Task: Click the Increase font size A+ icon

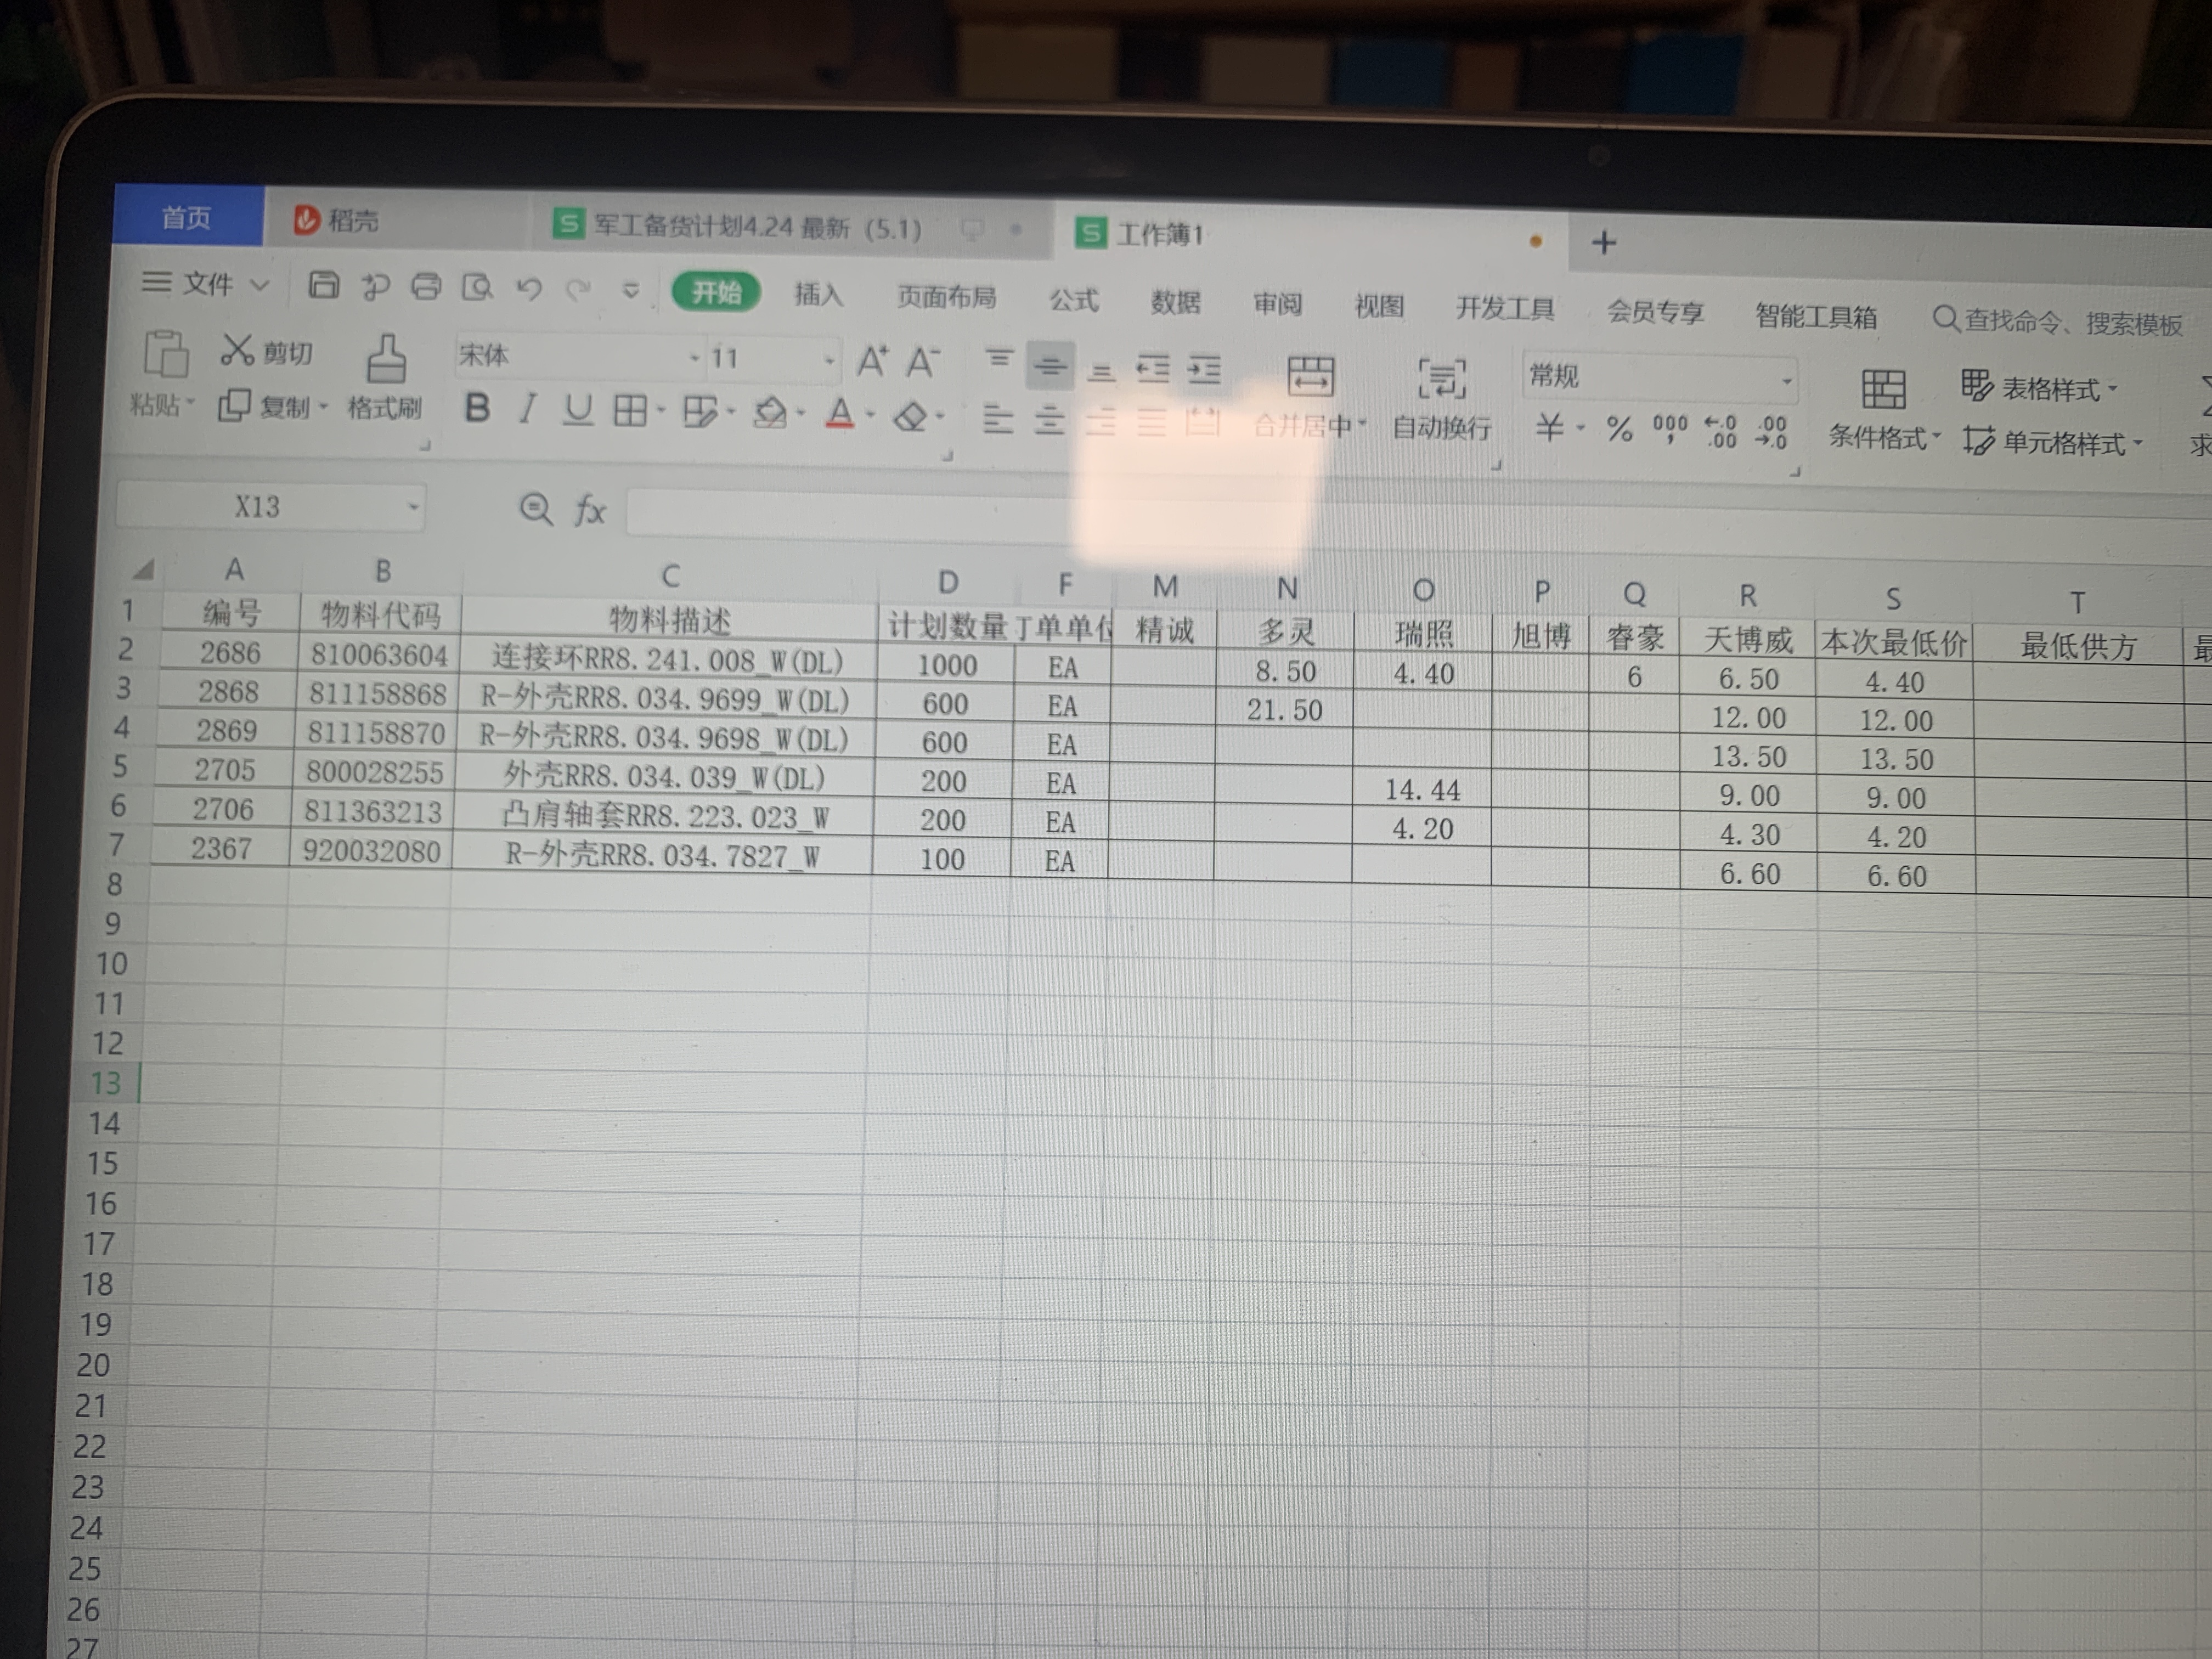Action: click(872, 361)
